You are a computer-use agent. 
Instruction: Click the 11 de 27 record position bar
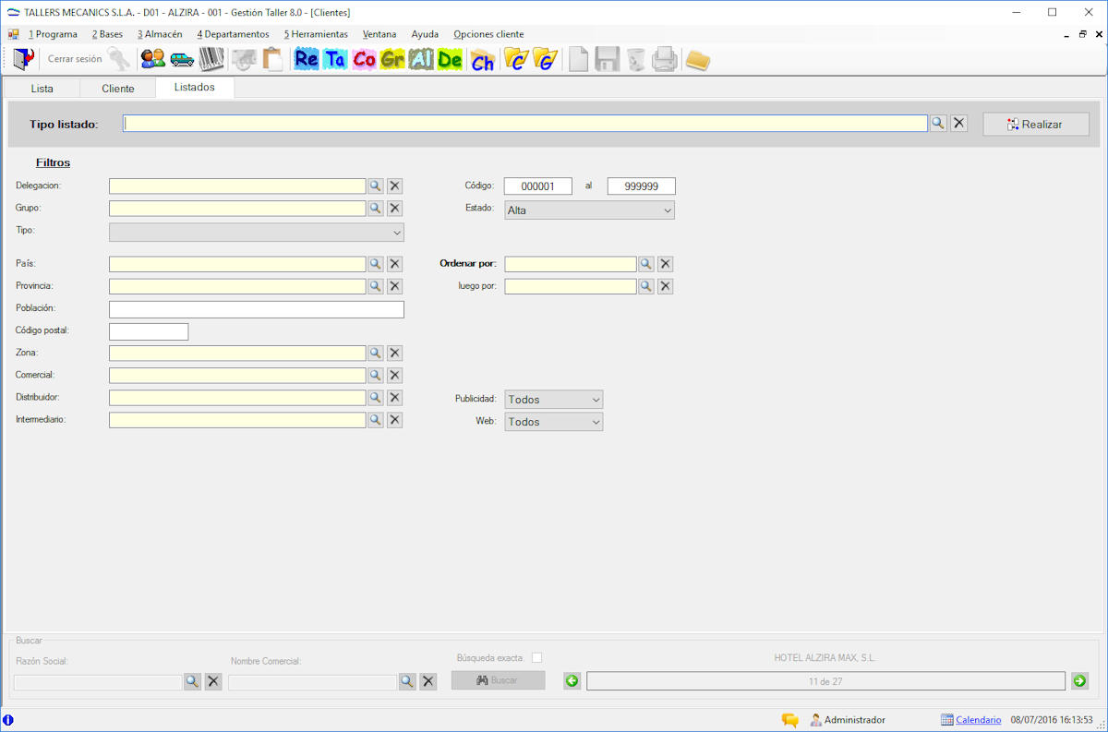(x=825, y=681)
